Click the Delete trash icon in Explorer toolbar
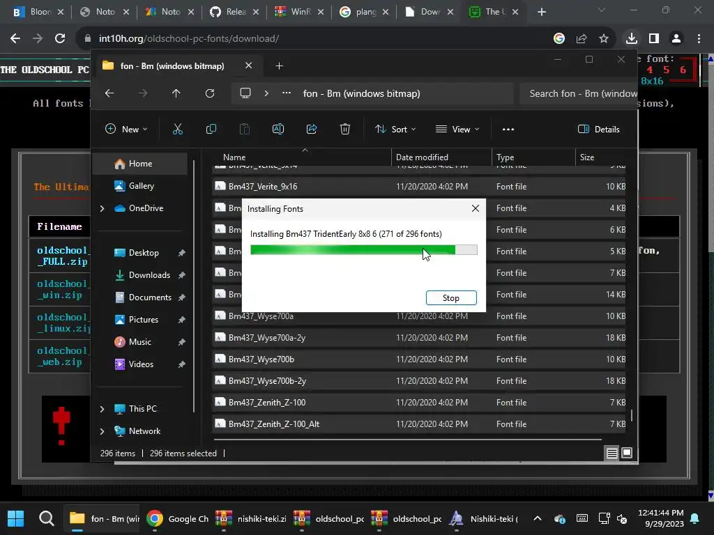The width and height of the screenshot is (714, 535). [345, 129]
